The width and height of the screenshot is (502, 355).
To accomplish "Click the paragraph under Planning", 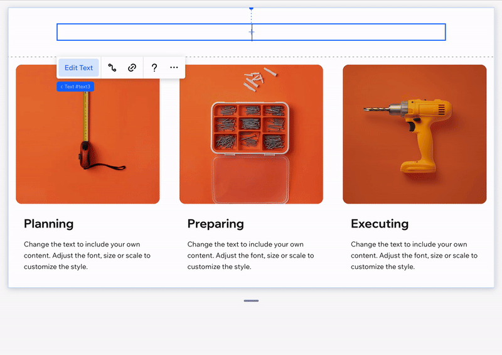I will click(87, 256).
